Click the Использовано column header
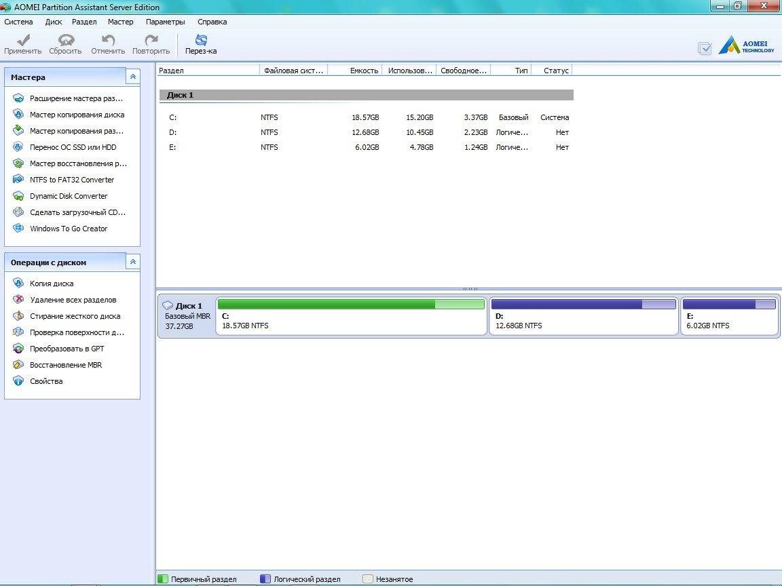 [x=409, y=71]
